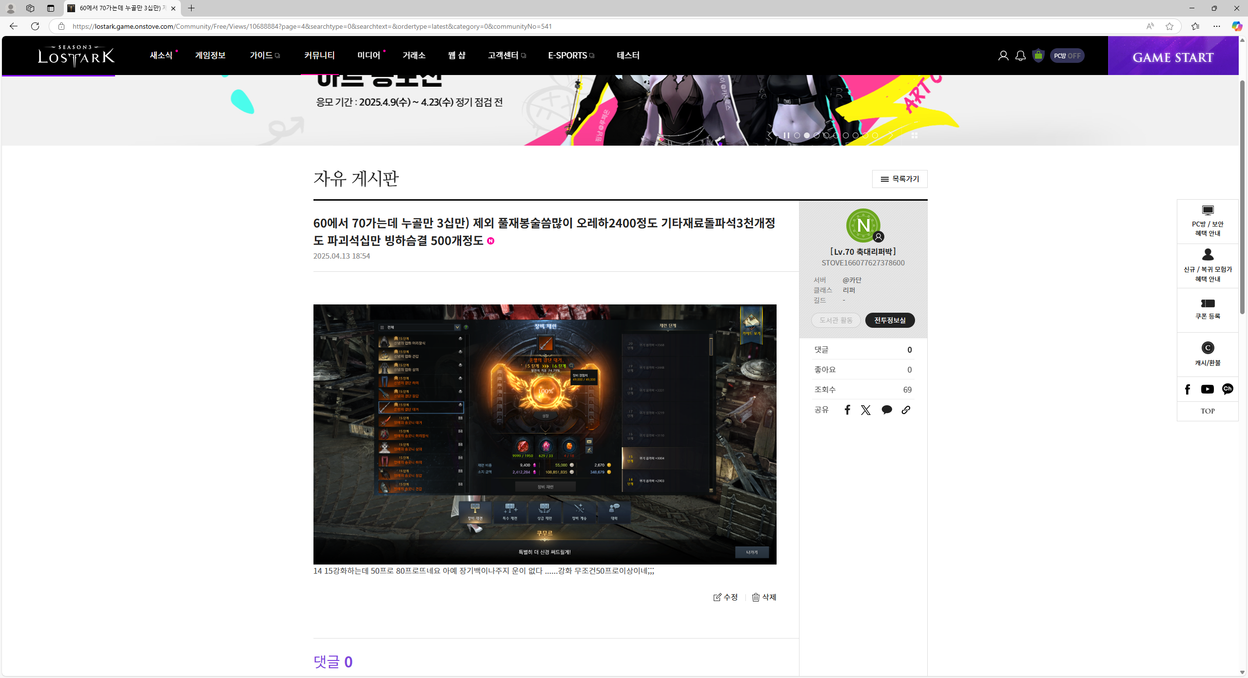The width and height of the screenshot is (1248, 678).
Task: Pause the banner carousel autoplay
Action: 786,135
